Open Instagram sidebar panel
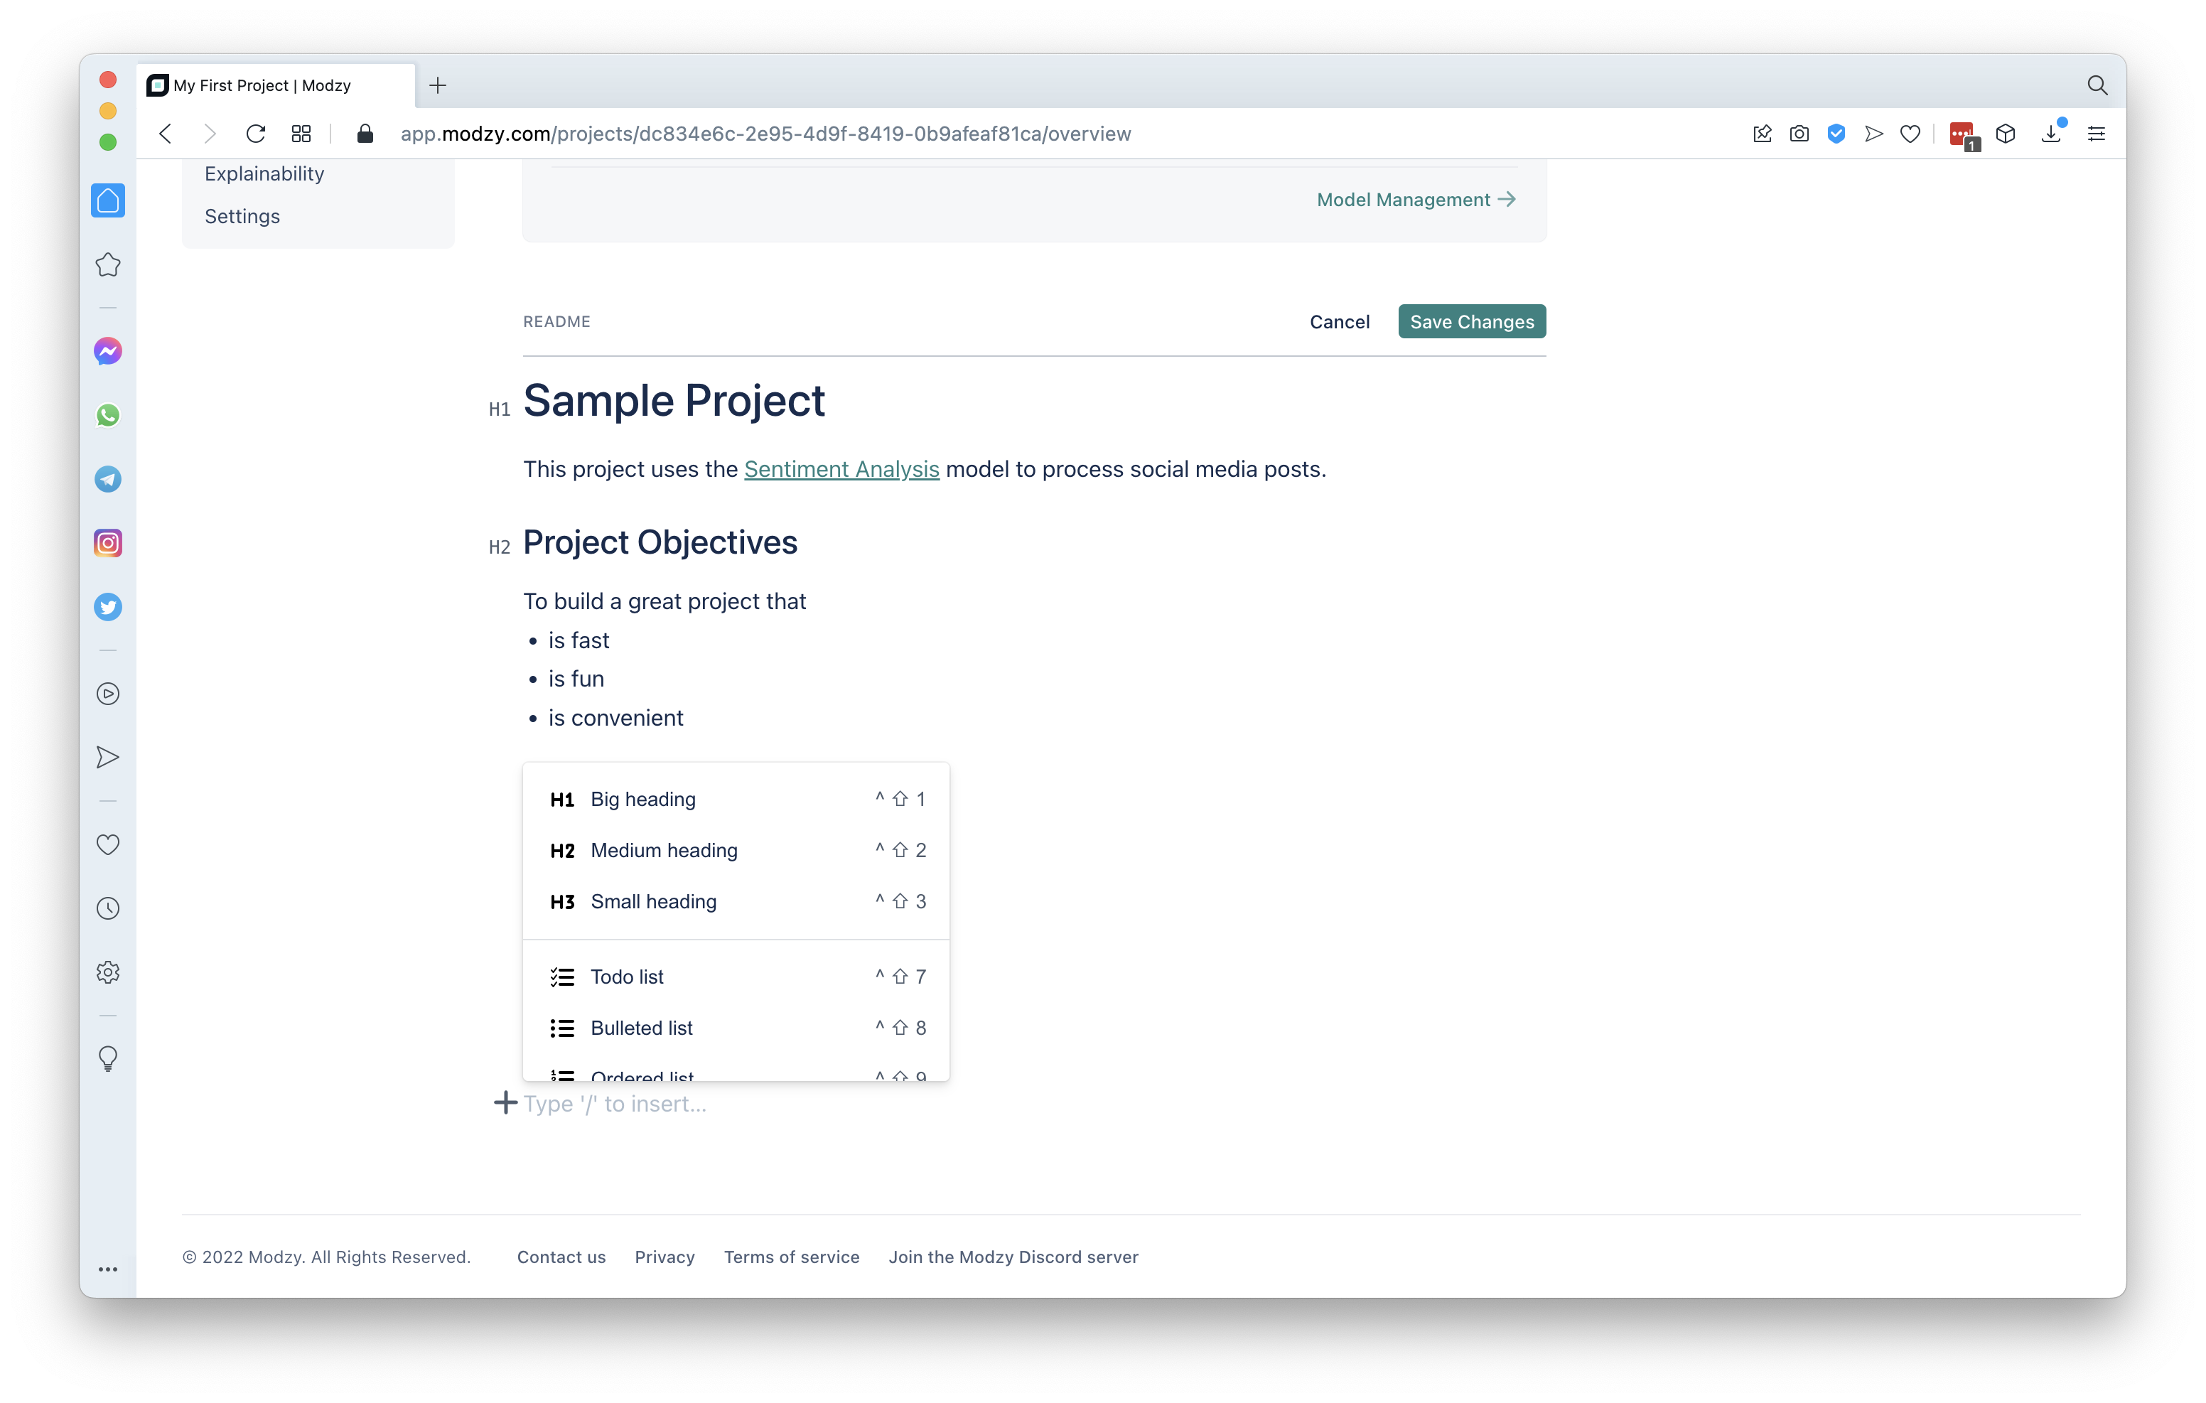The height and width of the screenshot is (1403, 2206). 108,544
